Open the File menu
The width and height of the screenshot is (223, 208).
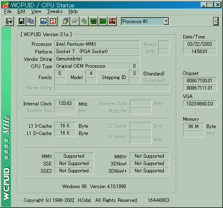tap(8, 11)
